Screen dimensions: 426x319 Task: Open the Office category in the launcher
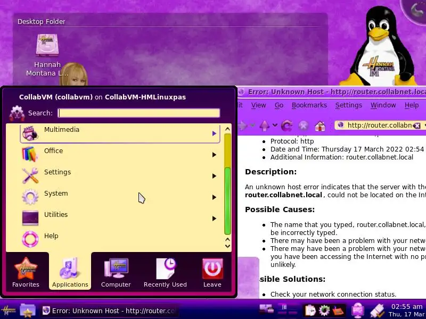[x=120, y=154]
